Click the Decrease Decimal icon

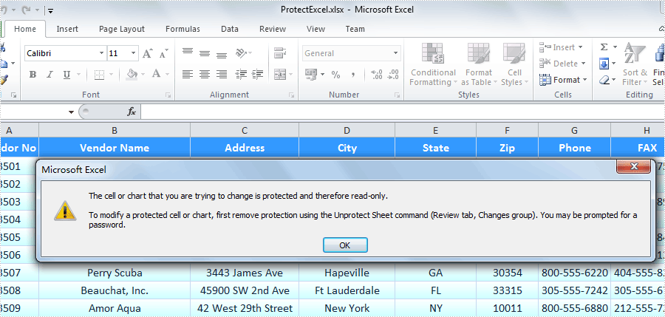tap(393, 75)
